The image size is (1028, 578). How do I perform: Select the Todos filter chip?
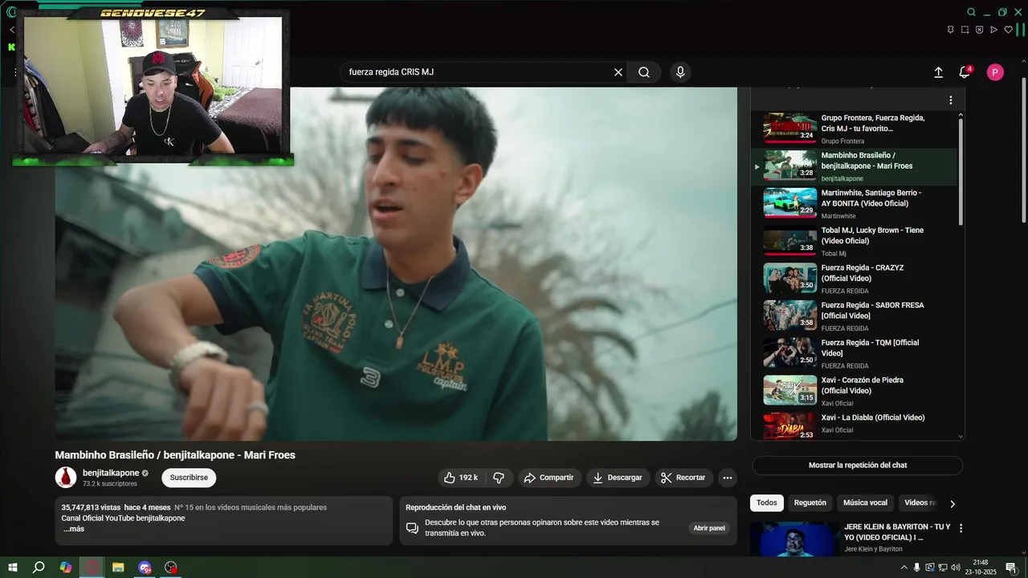coord(767,503)
